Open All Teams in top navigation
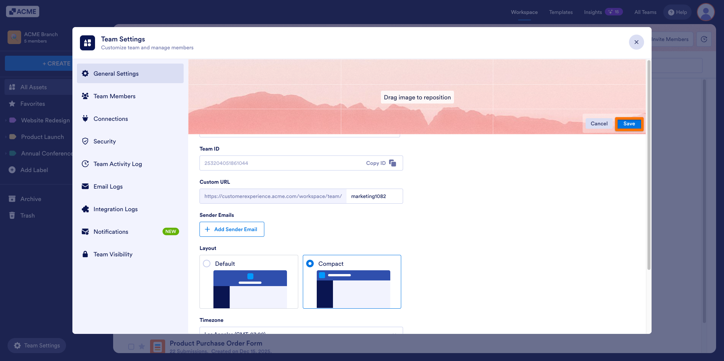This screenshot has height=361, width=724. 645,12
